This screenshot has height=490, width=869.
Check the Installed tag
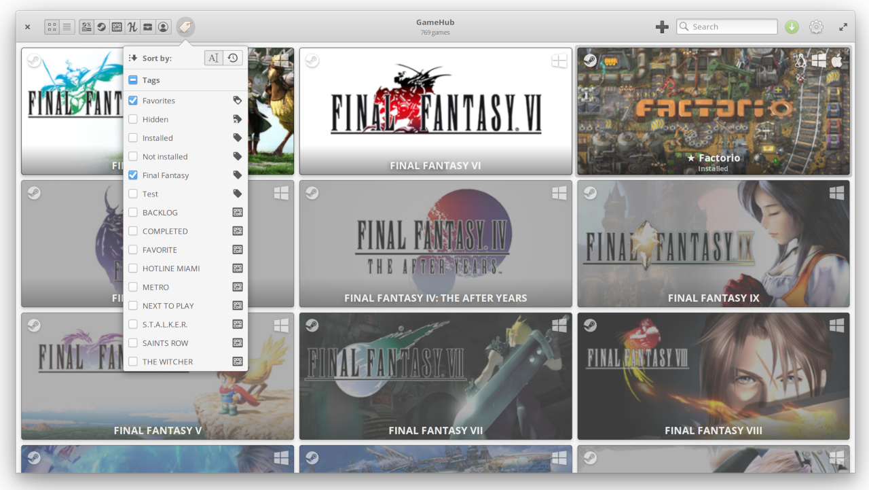[133, 138]
